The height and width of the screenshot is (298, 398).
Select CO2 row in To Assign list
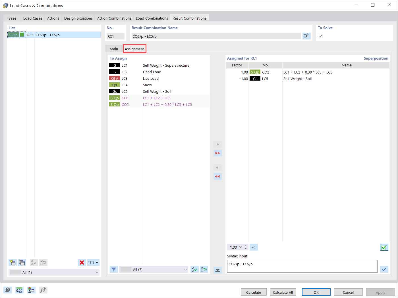(159, 104)
